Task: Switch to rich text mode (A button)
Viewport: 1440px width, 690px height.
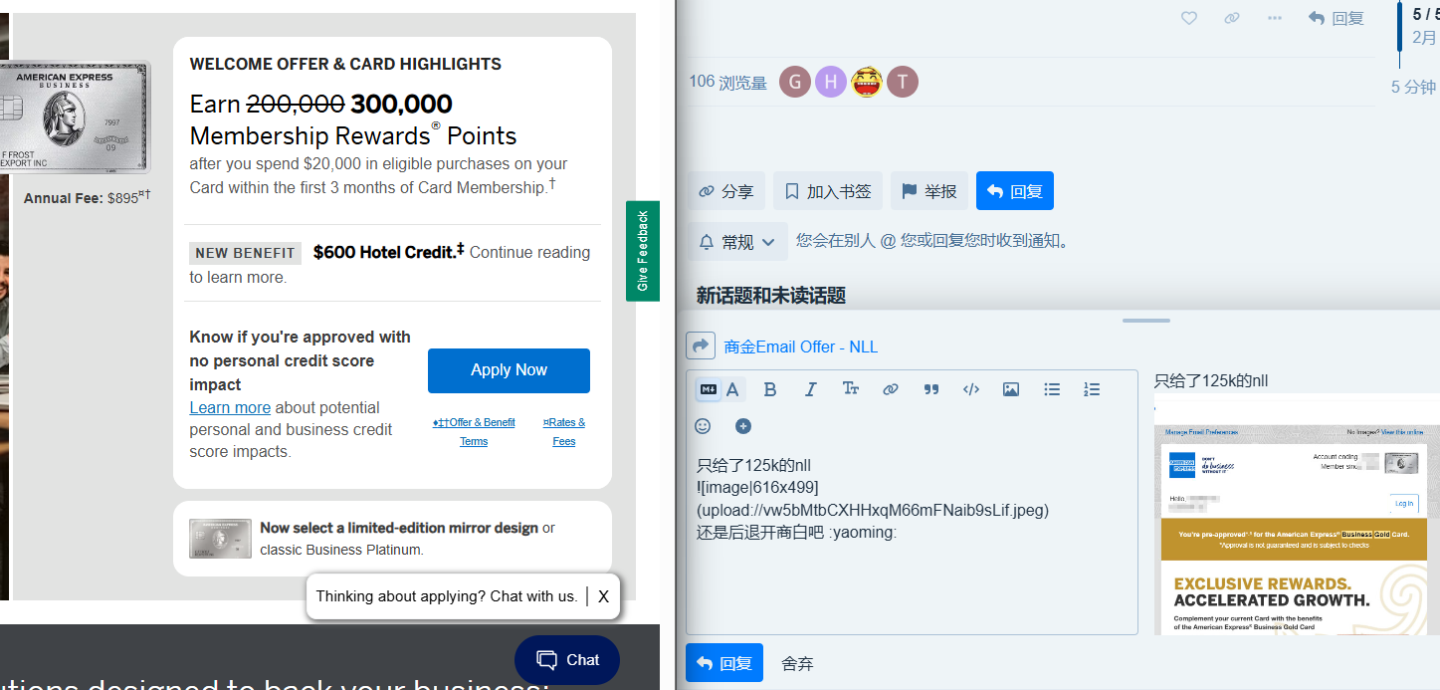Action: point(733,389)
